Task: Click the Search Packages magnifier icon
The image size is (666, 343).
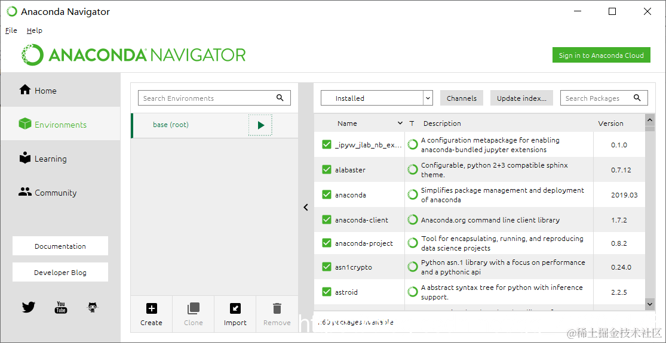Action: click(637, 97)
